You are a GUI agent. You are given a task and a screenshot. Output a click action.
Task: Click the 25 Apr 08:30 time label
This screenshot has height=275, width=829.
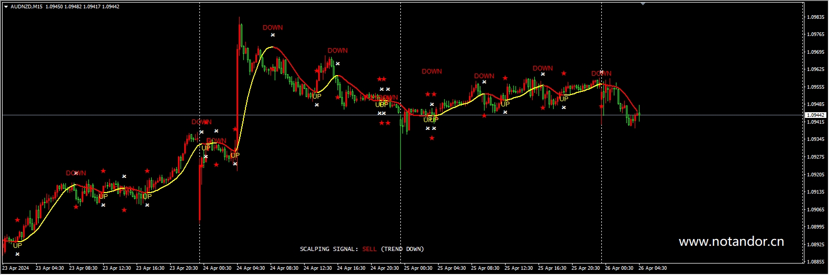click(x=485, y=268)
